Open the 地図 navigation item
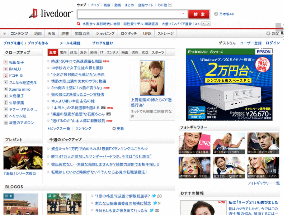 (x=38, y=33)
